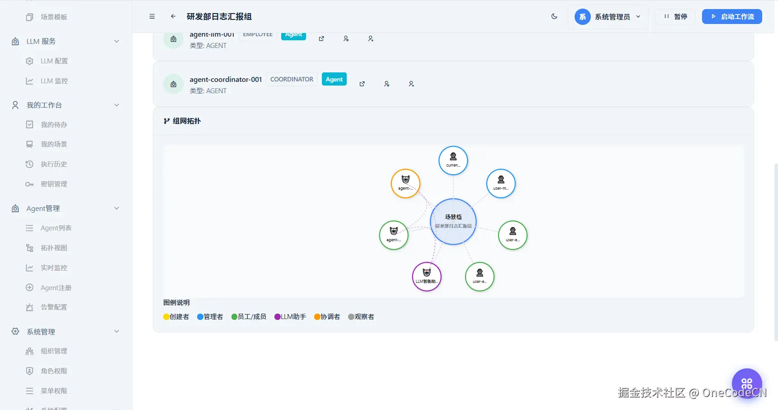Select the LLM 监控 chart icon
Image resolution: width=778 pixels, height=410 pixels.
29,81
